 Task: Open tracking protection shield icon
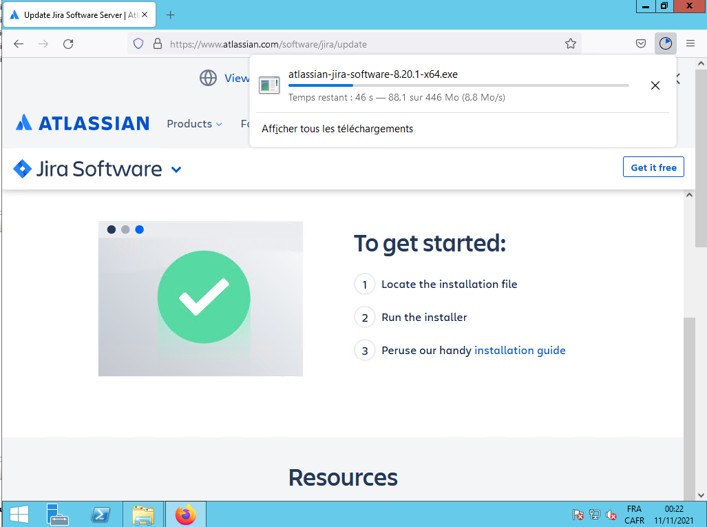tap(138, 44)
